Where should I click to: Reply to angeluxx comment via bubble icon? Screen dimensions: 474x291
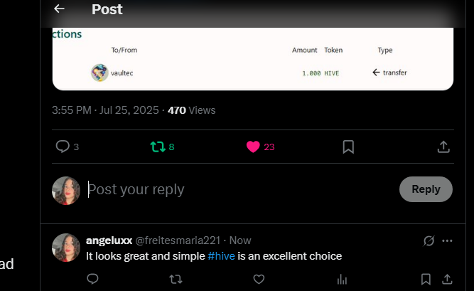[x=92, y=279]
